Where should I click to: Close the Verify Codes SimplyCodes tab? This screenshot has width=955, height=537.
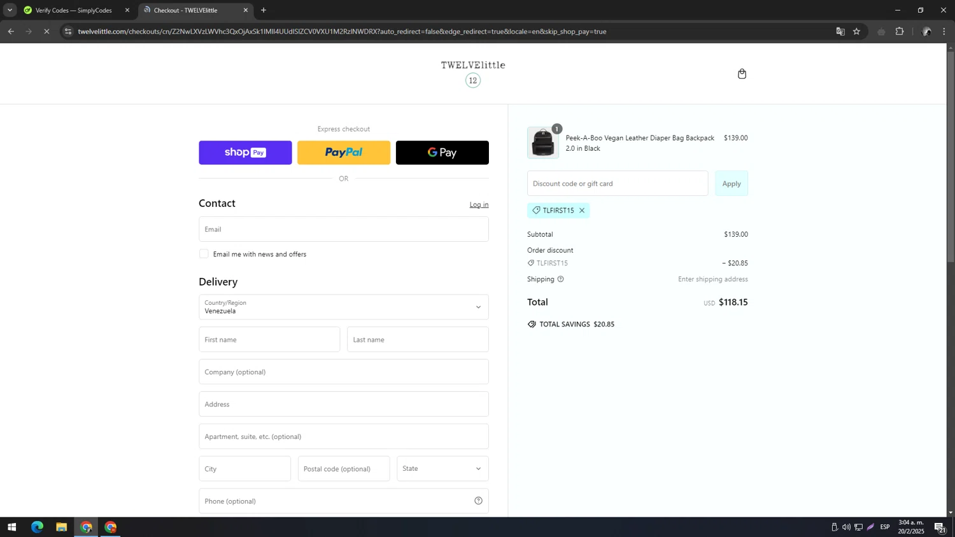[x=127, y=10]
